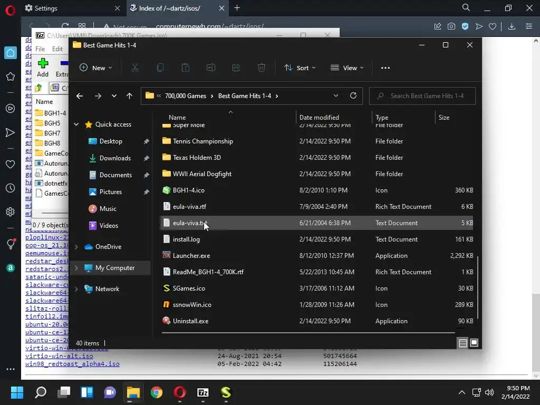Switch to the Settings tab in Opera
Screen dimensions: 540x405
click(x=72, y=8)
